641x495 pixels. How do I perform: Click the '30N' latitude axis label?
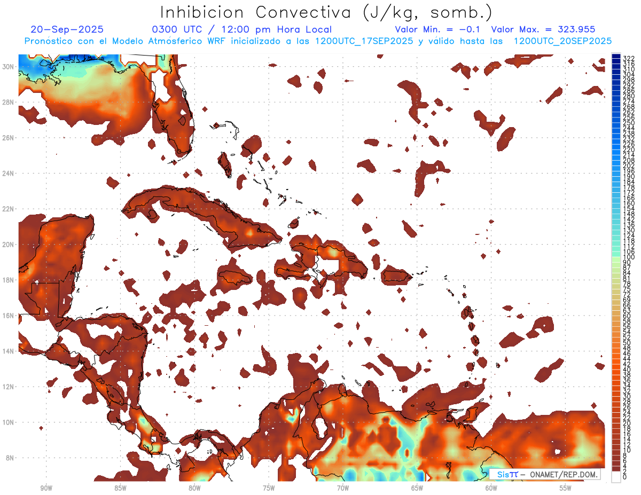coord(9,66)
